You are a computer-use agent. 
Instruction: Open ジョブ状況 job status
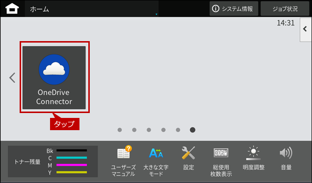click(x=285, y=9)
